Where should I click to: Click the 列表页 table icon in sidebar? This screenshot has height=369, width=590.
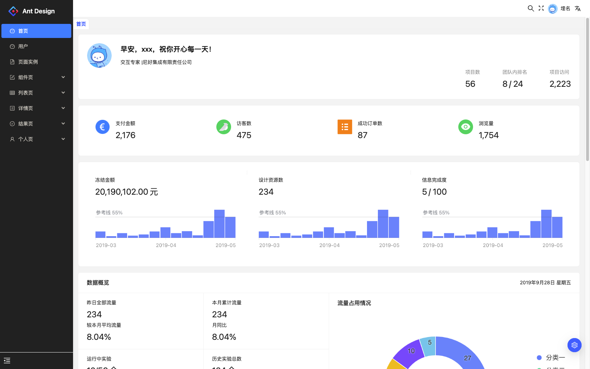point(12,93)
